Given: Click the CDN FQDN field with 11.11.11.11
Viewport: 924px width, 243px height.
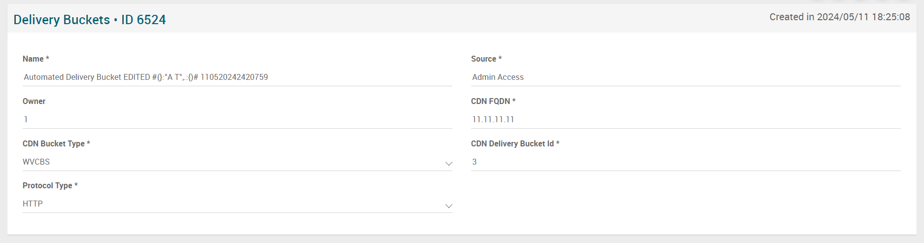Looking at the screenshot, I should pos(685,119).
